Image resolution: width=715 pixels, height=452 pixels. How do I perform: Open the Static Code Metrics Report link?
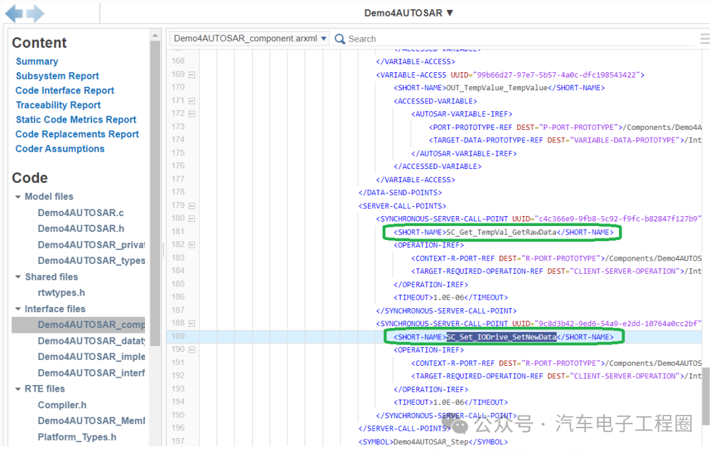tap(75, 119)
